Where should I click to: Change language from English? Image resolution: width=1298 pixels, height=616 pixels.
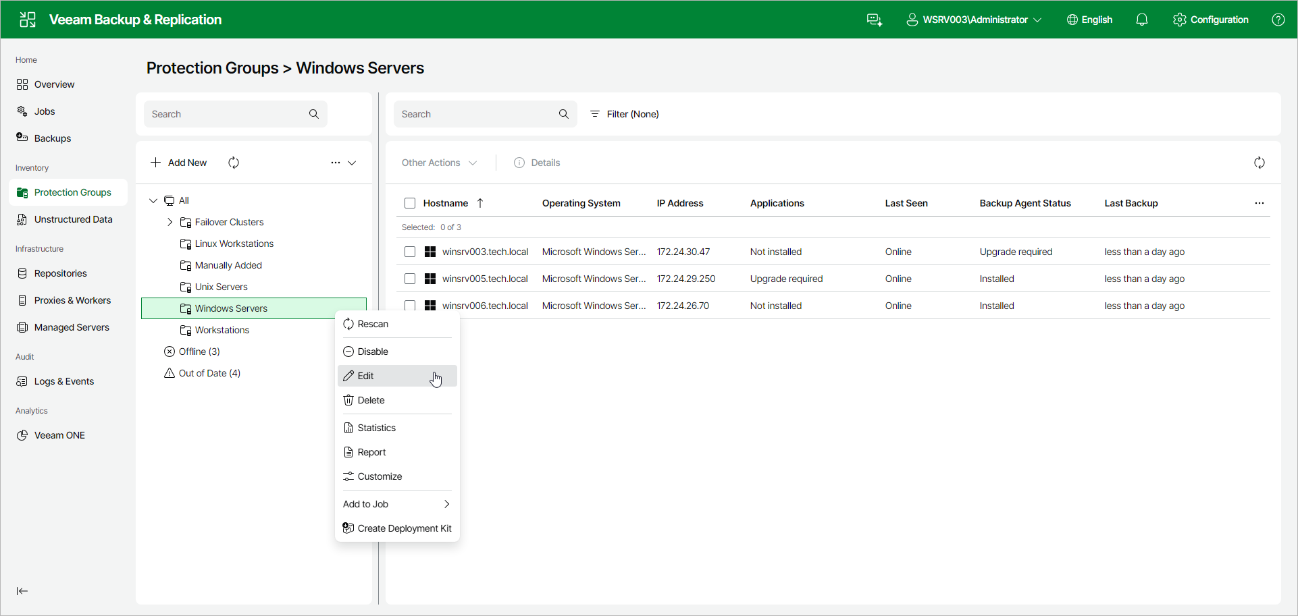pos(1089,20)
